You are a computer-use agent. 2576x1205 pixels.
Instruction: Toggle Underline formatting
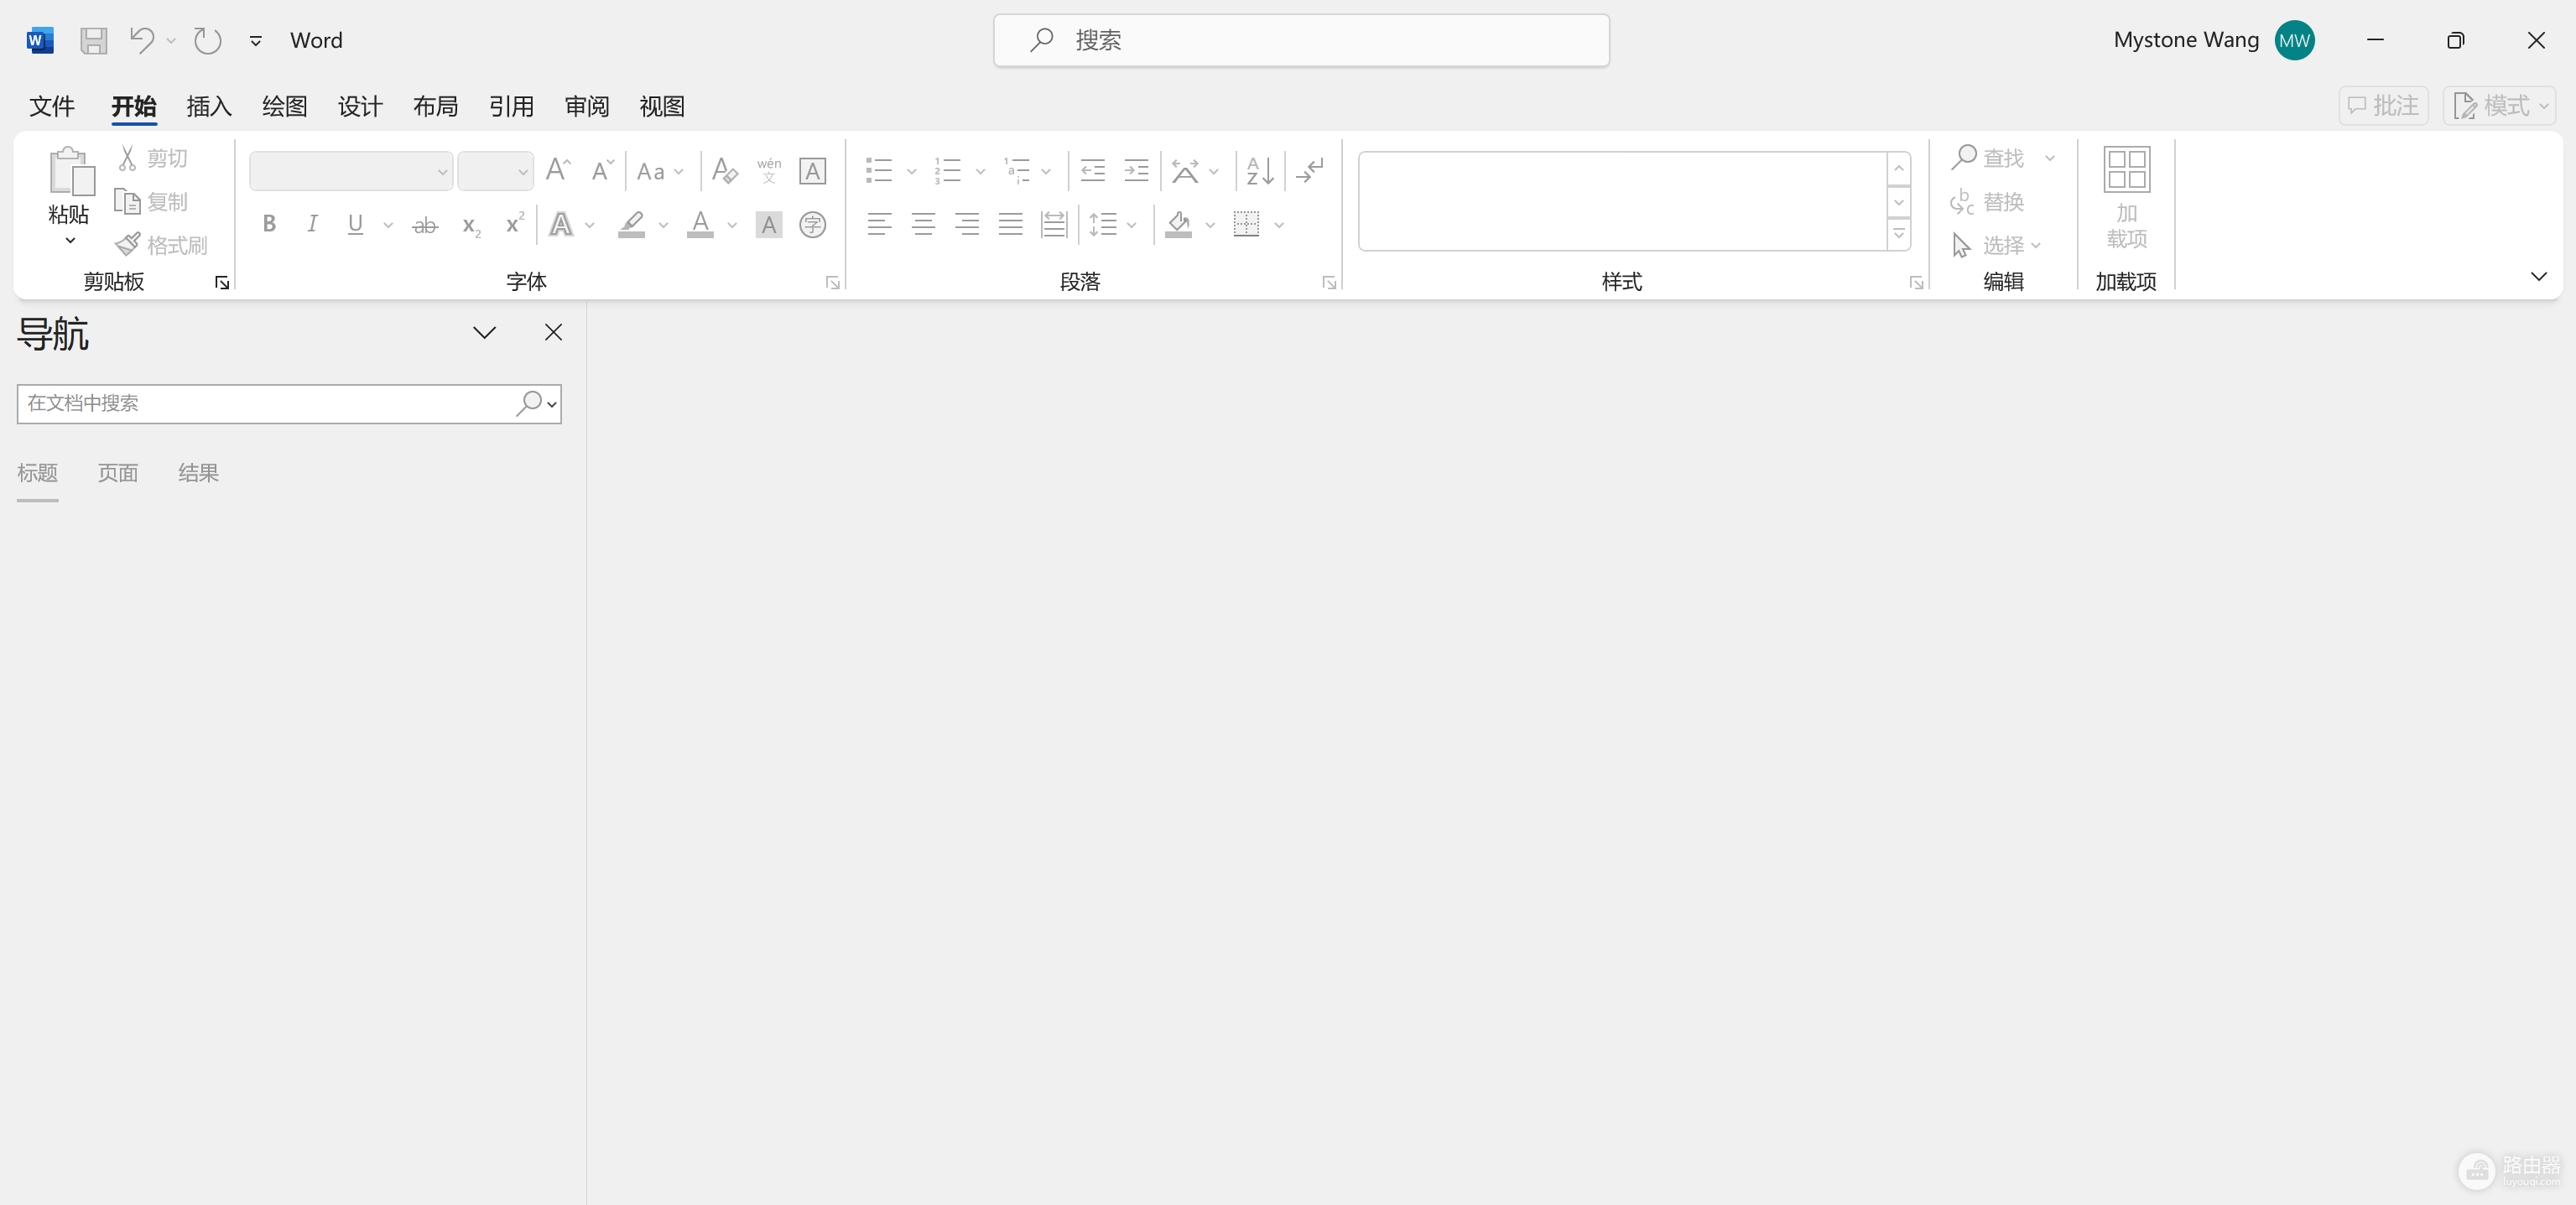click(x=355, y=224)
